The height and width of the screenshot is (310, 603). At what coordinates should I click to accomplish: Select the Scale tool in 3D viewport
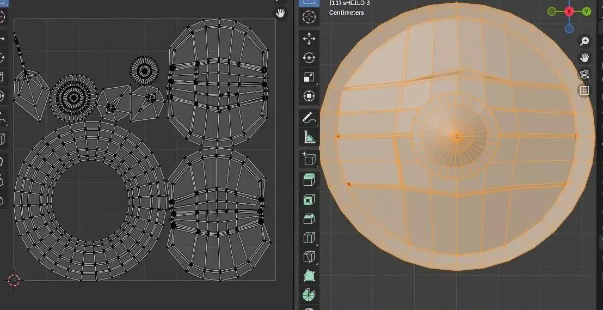309,77
